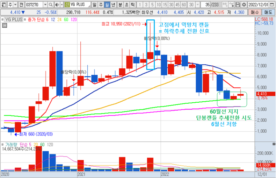
Task: Click the 최우선 best quote label
Action: coord(147,12)
